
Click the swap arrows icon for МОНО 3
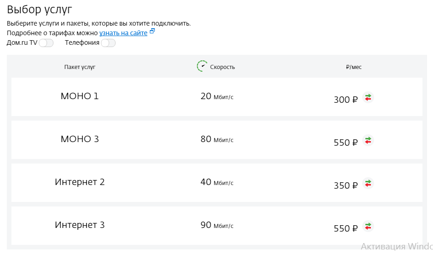[x=368, y=140]
